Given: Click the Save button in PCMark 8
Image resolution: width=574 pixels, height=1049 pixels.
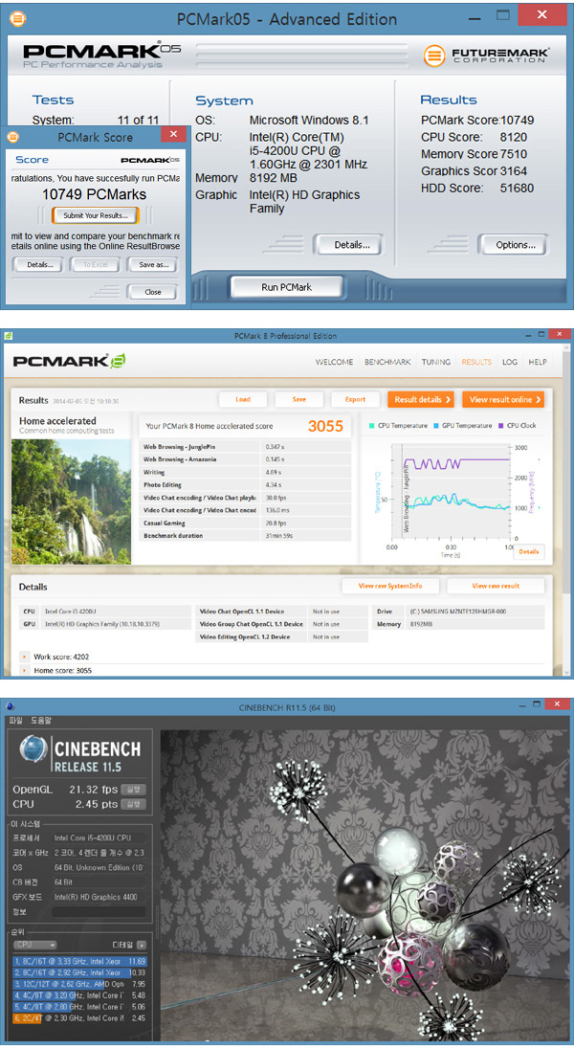Looking at the screenshot, I should click(x=299, y=399).
